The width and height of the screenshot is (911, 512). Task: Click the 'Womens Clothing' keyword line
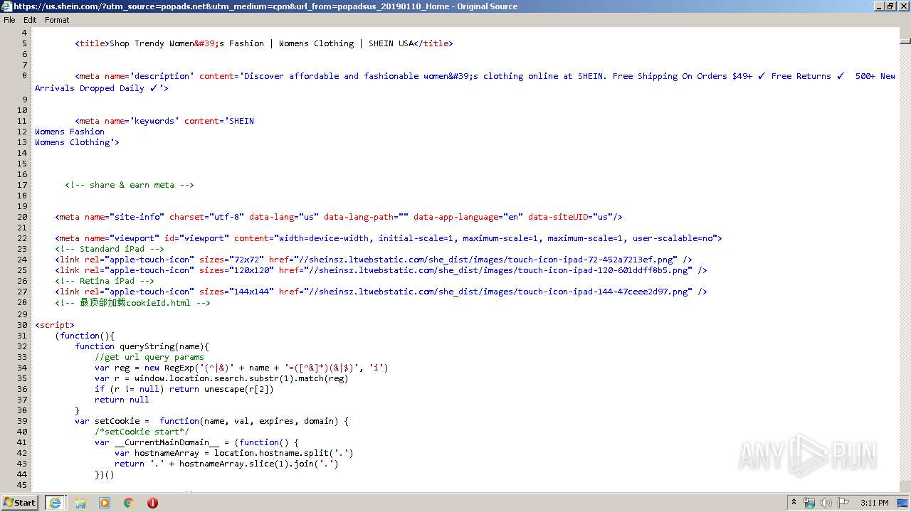coord(77,142)
